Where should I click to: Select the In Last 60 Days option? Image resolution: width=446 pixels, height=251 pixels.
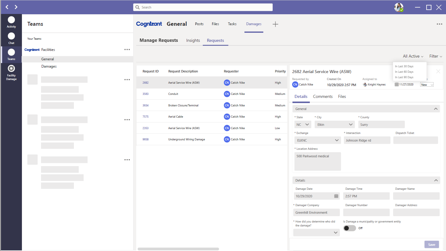(404, 72)
